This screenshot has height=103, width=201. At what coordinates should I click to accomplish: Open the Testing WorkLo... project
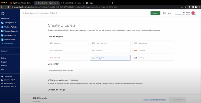click(x=9, y=23)
